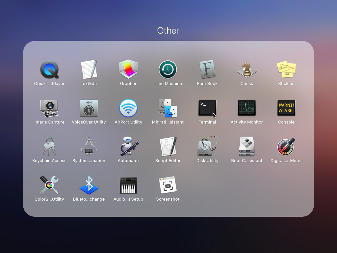Screen dimensions: 337x253
Task: Launch the Console icon
Action: (x=286, y=108)
